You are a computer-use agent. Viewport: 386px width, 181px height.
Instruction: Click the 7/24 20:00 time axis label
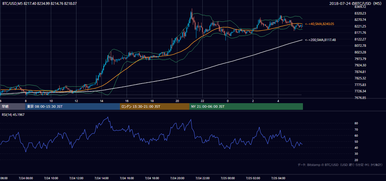tap(177, 178)
